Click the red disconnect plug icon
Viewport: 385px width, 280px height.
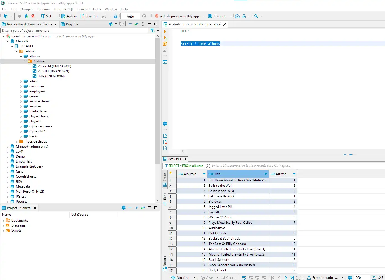coord(33,16)
